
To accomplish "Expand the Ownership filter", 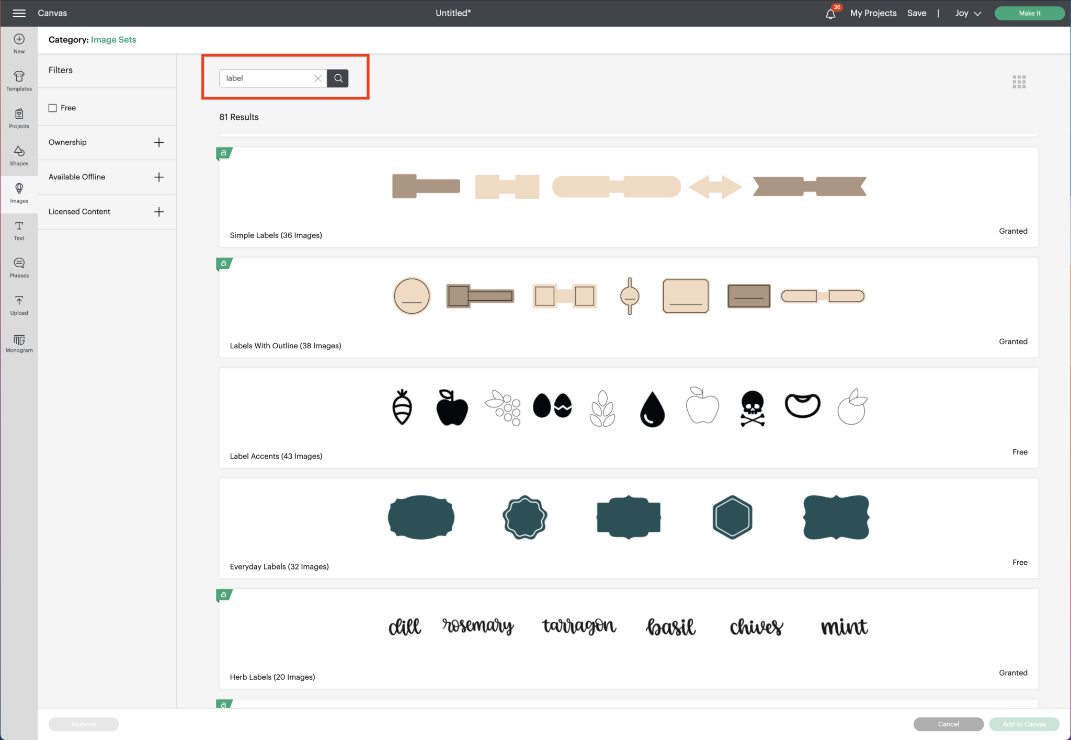I will [159, 142].
